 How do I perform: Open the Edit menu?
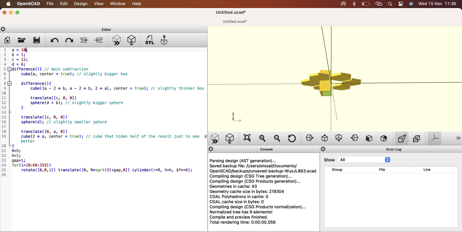click(x=64, y=4)
